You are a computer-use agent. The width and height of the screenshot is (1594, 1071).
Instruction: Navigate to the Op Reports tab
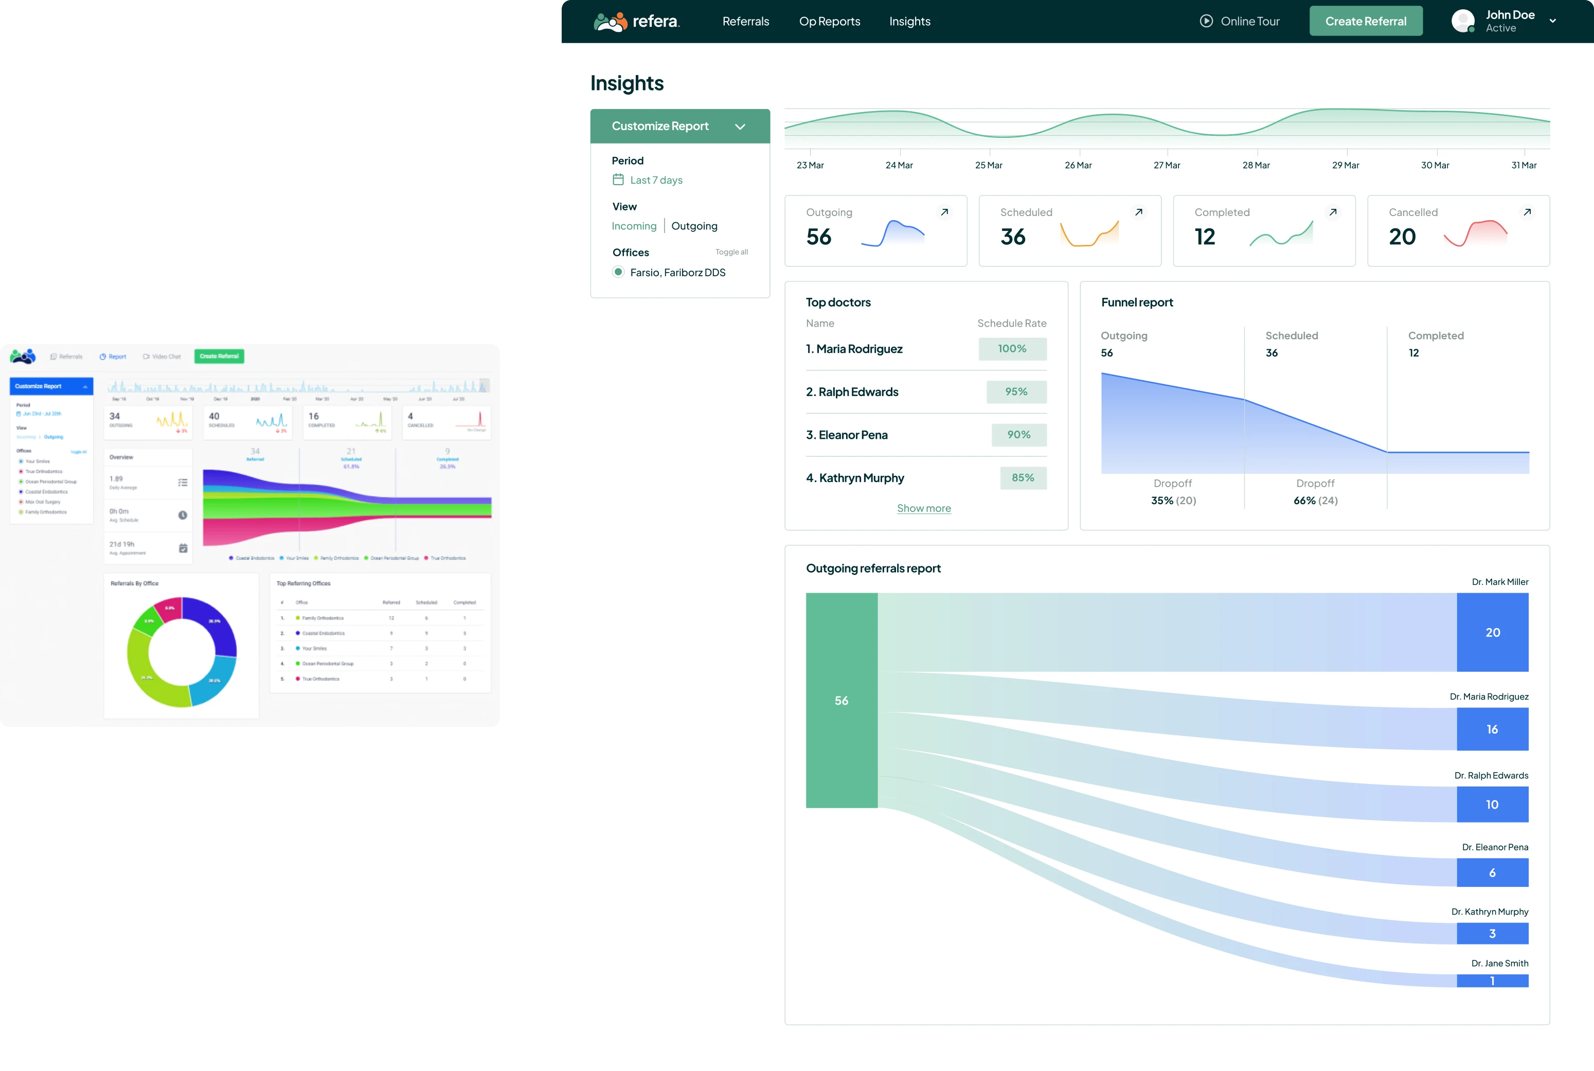(x=830, y=21)
